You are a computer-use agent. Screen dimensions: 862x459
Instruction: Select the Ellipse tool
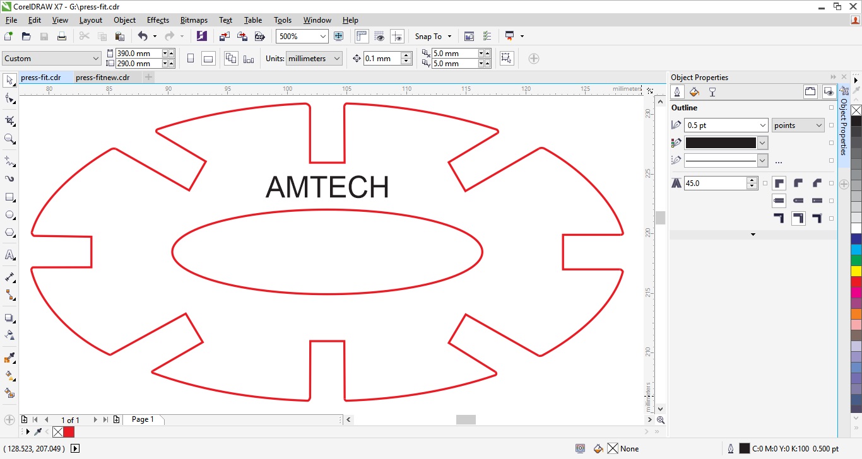[x=10, y=215]
